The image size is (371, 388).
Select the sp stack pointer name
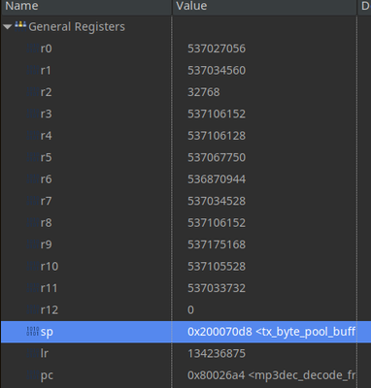pos(47,332)
